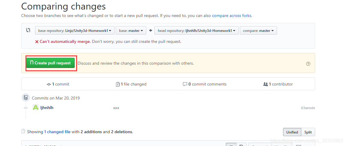
Task: Switch diff view to Unified
Action: tap(292, 132)
